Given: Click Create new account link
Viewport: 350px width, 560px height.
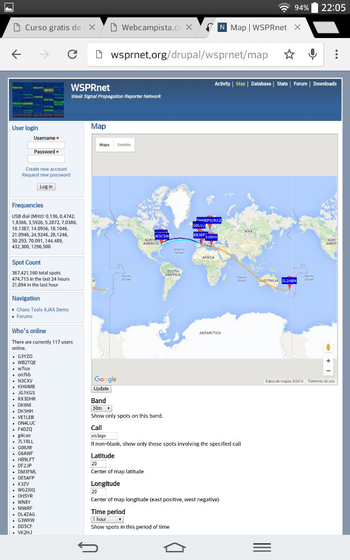Looking at the screenshot, I should [x=46, y=169].
